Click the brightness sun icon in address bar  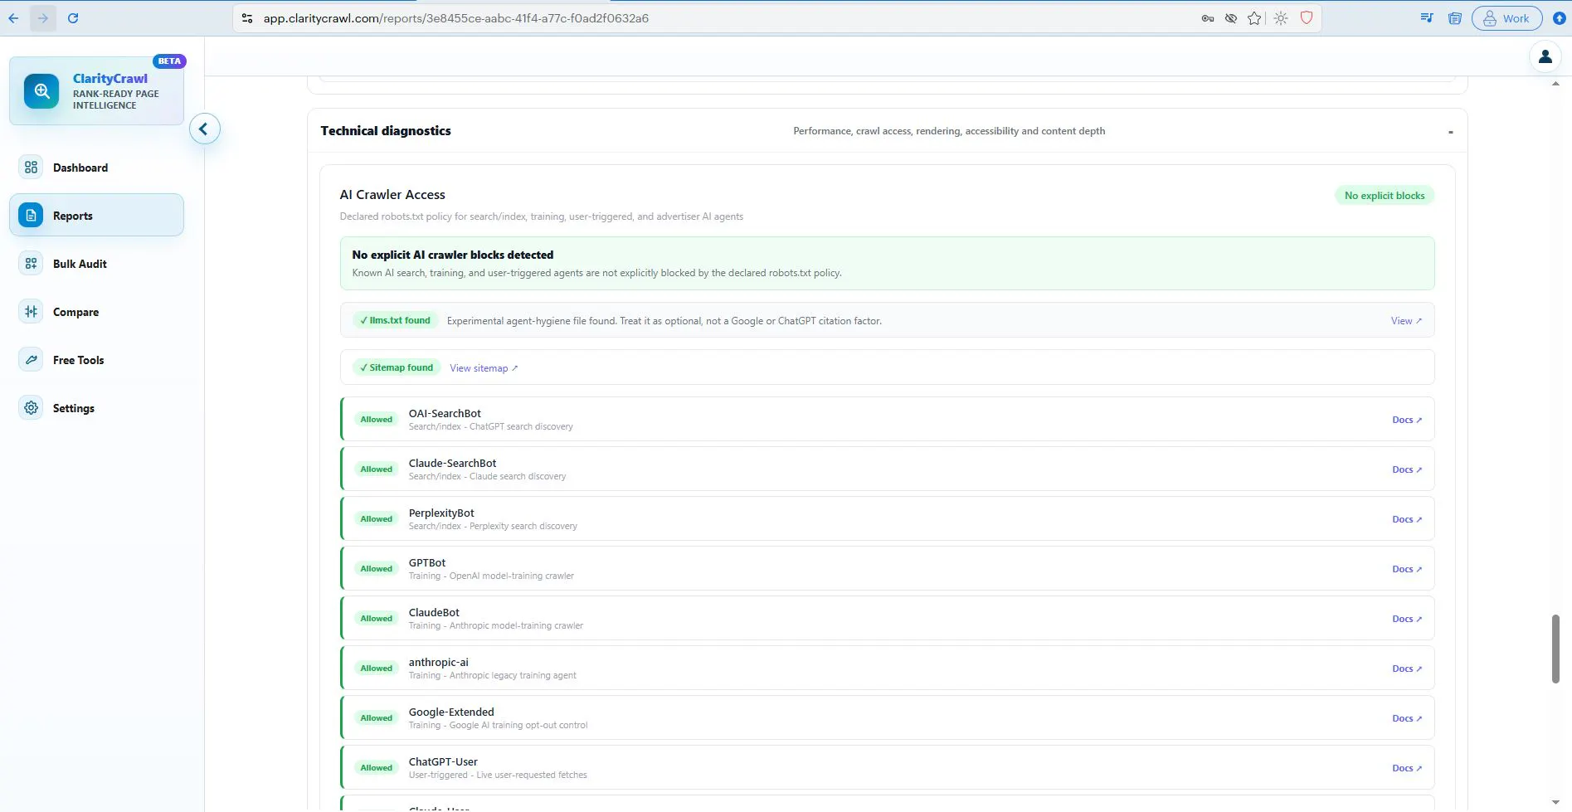[x=1281, y=18]
